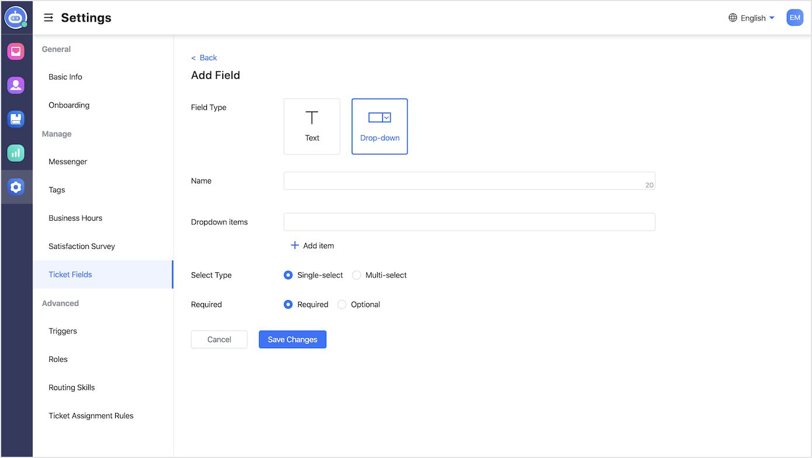The height and width of the screenshot is (458, 812).
Task: Select the Multi-select radio button
Action: click(x=357, y=275)
